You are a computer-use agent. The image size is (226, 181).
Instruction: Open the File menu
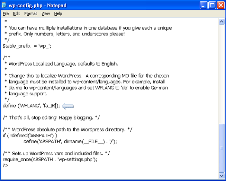[x=6, y=14]
